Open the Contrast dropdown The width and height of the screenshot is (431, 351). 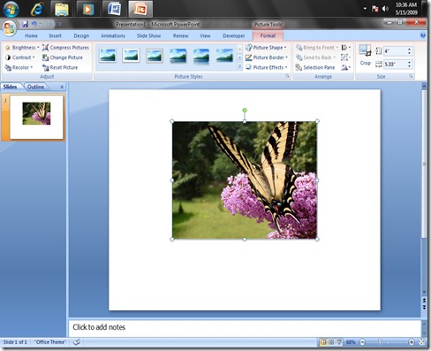(20, 57)
